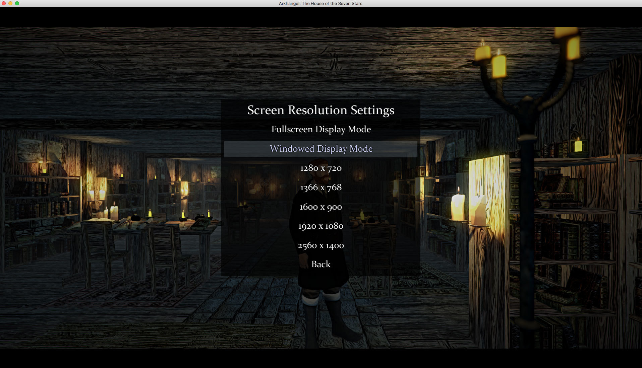Click the small yellow lantern on right shelf
Screen dimensions: 642x368
578,146
